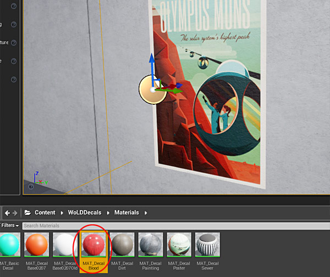Expand the arrow after Materials breadcrumb
The height and width of the screenshot is (277, 330).
coord(144,212)
